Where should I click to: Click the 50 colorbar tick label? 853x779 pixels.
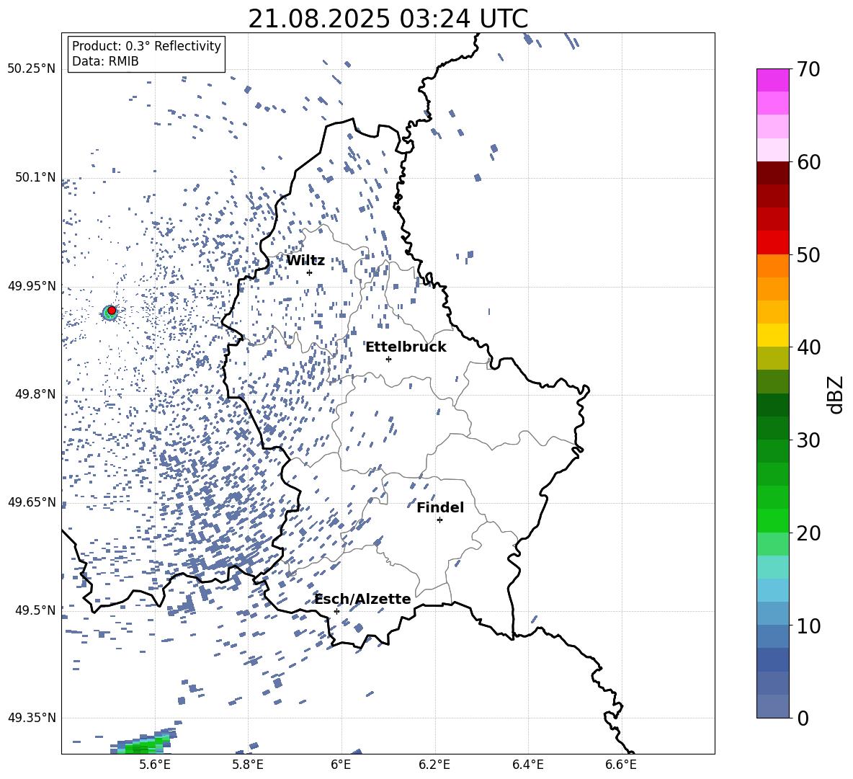(808, 254)
